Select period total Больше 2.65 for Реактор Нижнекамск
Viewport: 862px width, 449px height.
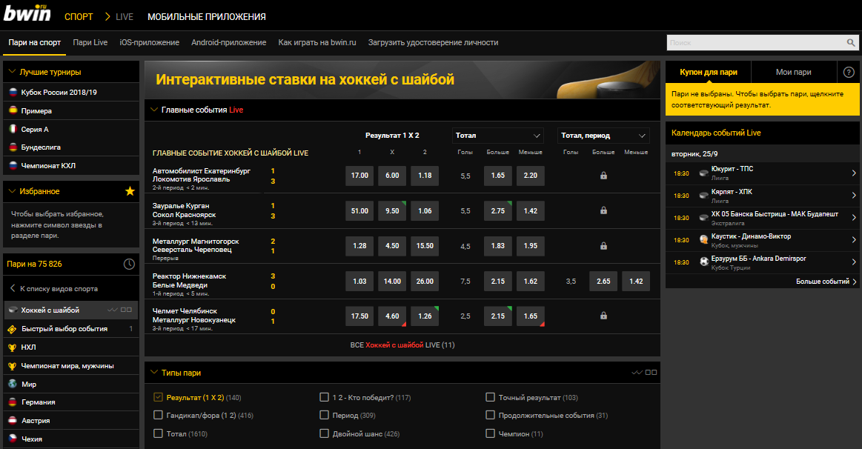[603, 281]
